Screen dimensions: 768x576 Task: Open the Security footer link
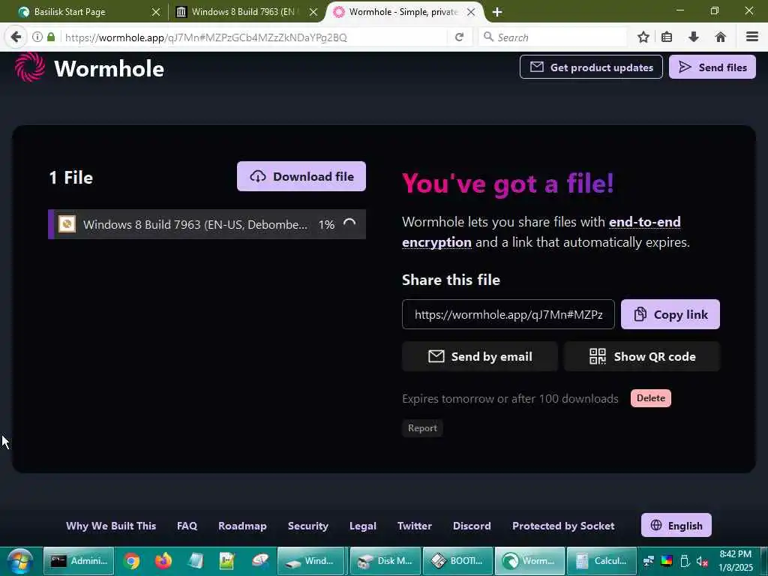click(x=308, y=526)
